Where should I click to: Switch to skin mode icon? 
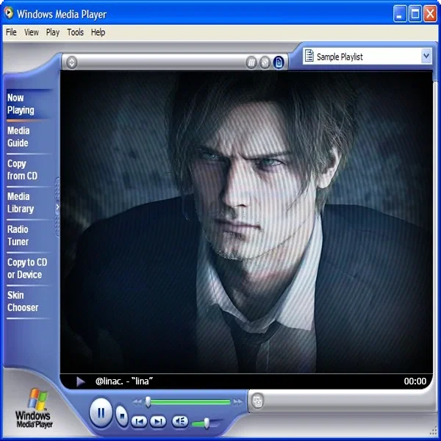[x=257, y=401]
